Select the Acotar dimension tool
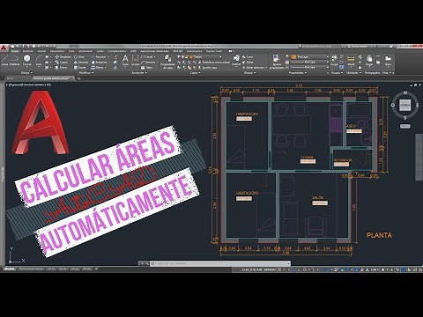Viewport: 423px width, 317px height. [135, 60]
